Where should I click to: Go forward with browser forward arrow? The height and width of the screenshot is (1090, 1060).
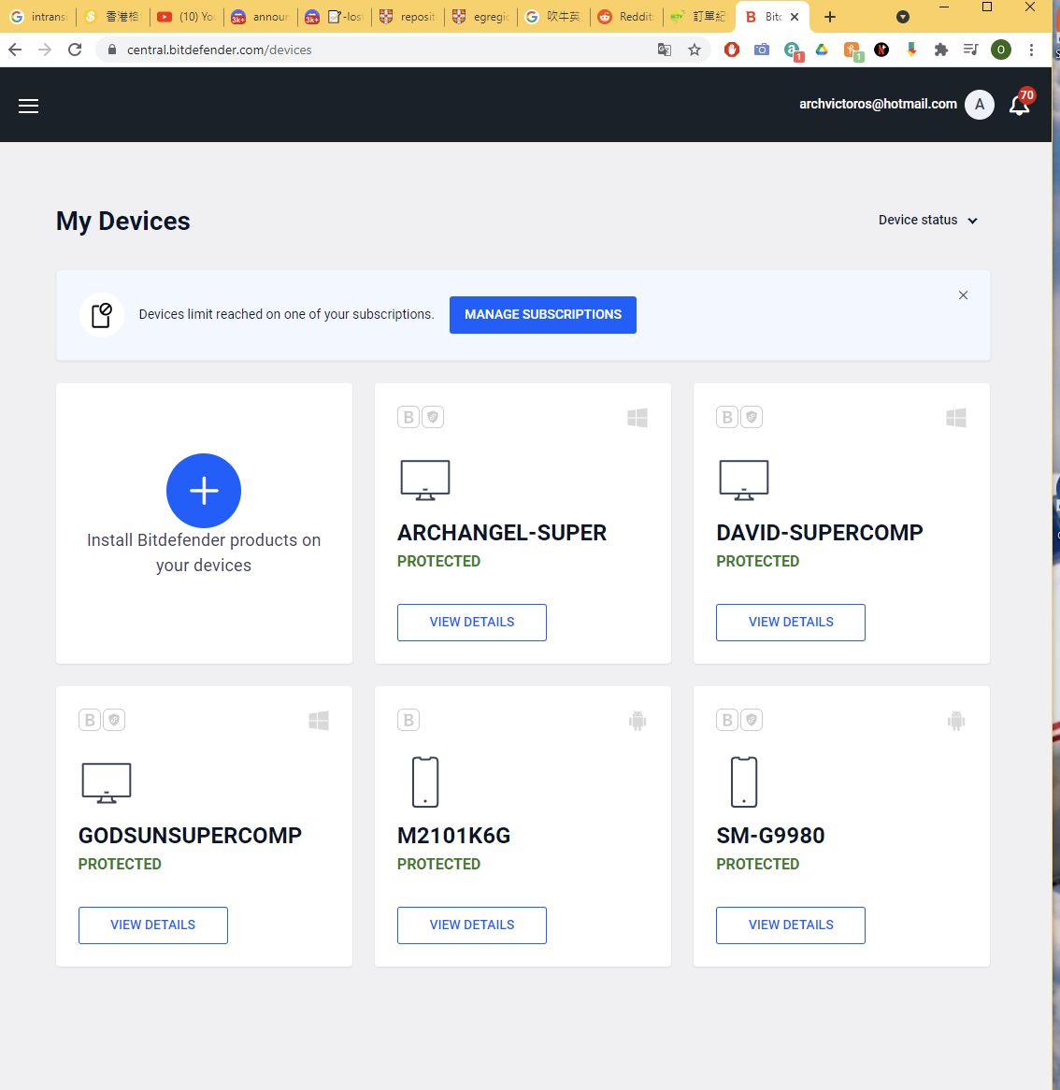45,50
